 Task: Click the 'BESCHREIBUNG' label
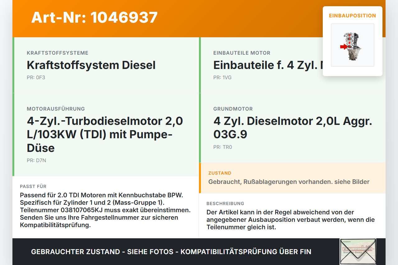point(225,203)
